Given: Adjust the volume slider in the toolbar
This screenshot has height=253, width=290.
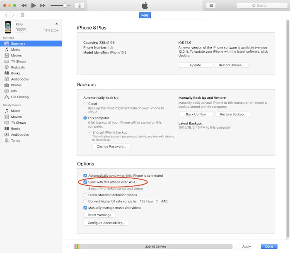Looking at the screenshot, I should pos(65,5).
